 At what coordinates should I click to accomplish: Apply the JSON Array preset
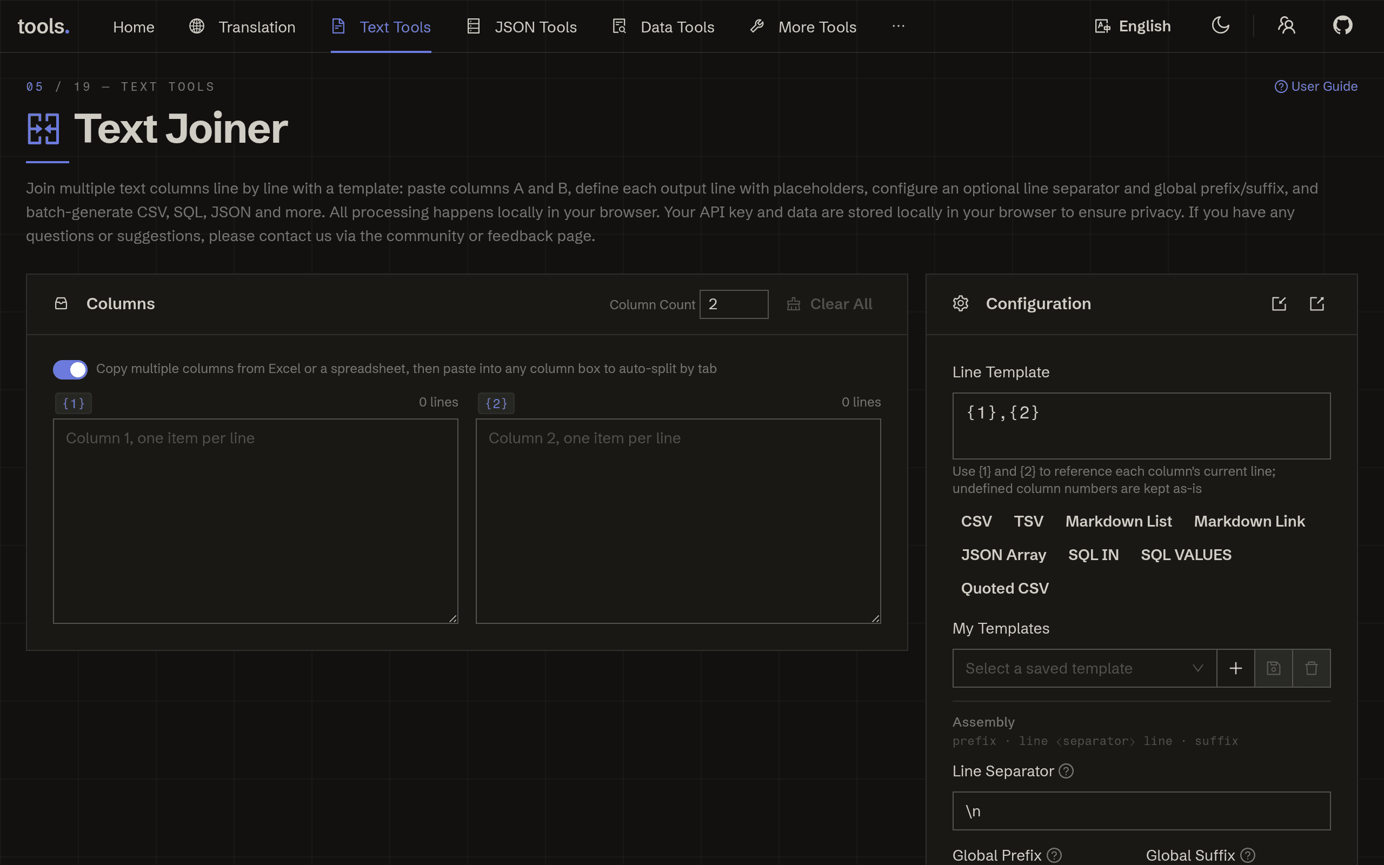[x=1003, y=555]
